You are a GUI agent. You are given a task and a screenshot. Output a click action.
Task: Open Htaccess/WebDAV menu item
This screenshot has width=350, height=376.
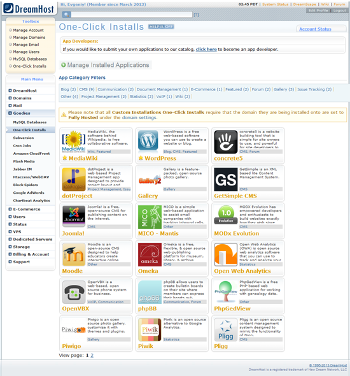(31, 177)
